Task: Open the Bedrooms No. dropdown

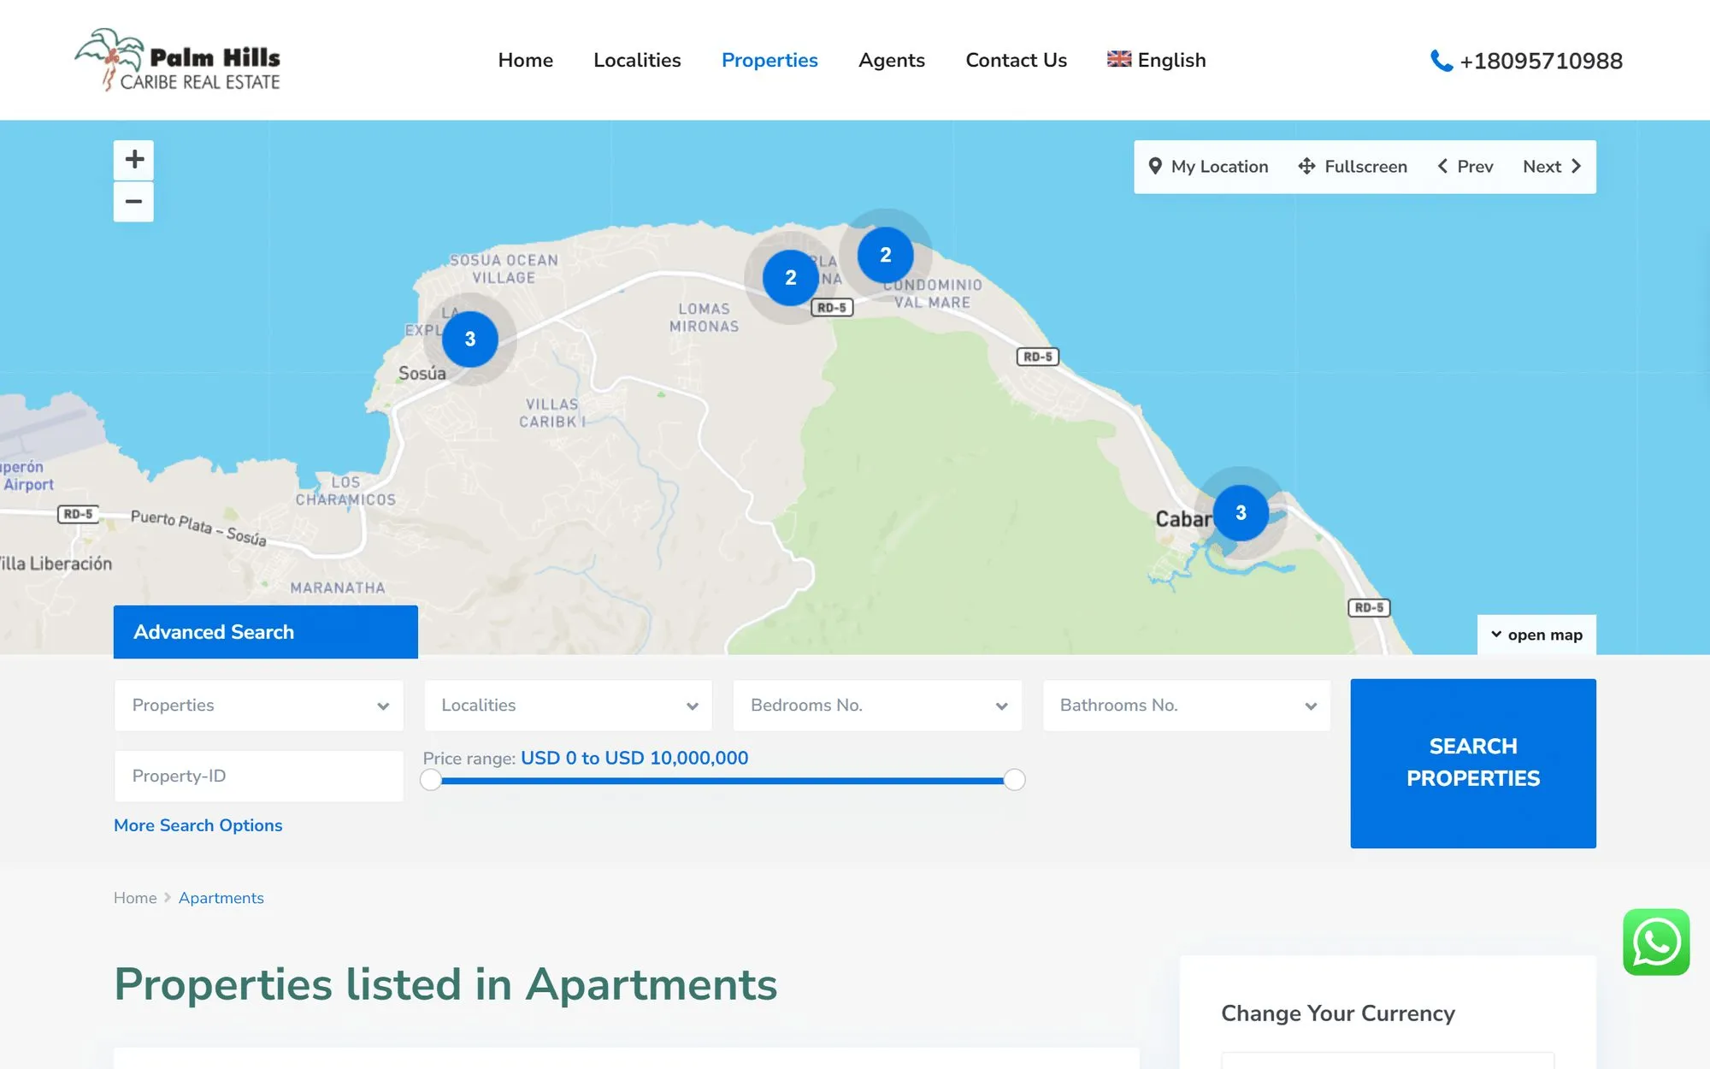Action: click(877, 706)
